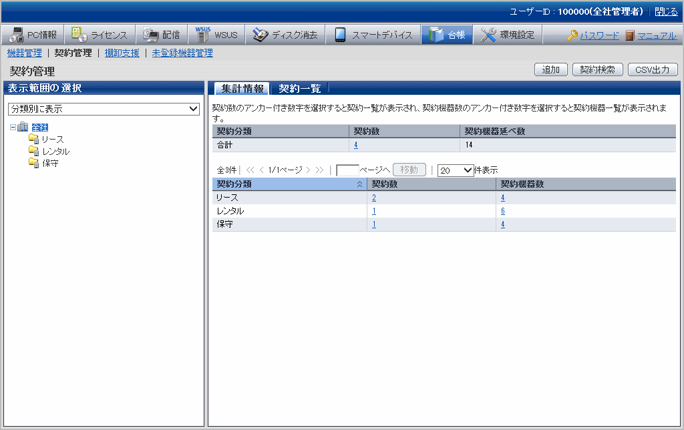Screen dimensions: 684x430
Task: Go to 機器管理 submenu
Action: coord(24,53)
